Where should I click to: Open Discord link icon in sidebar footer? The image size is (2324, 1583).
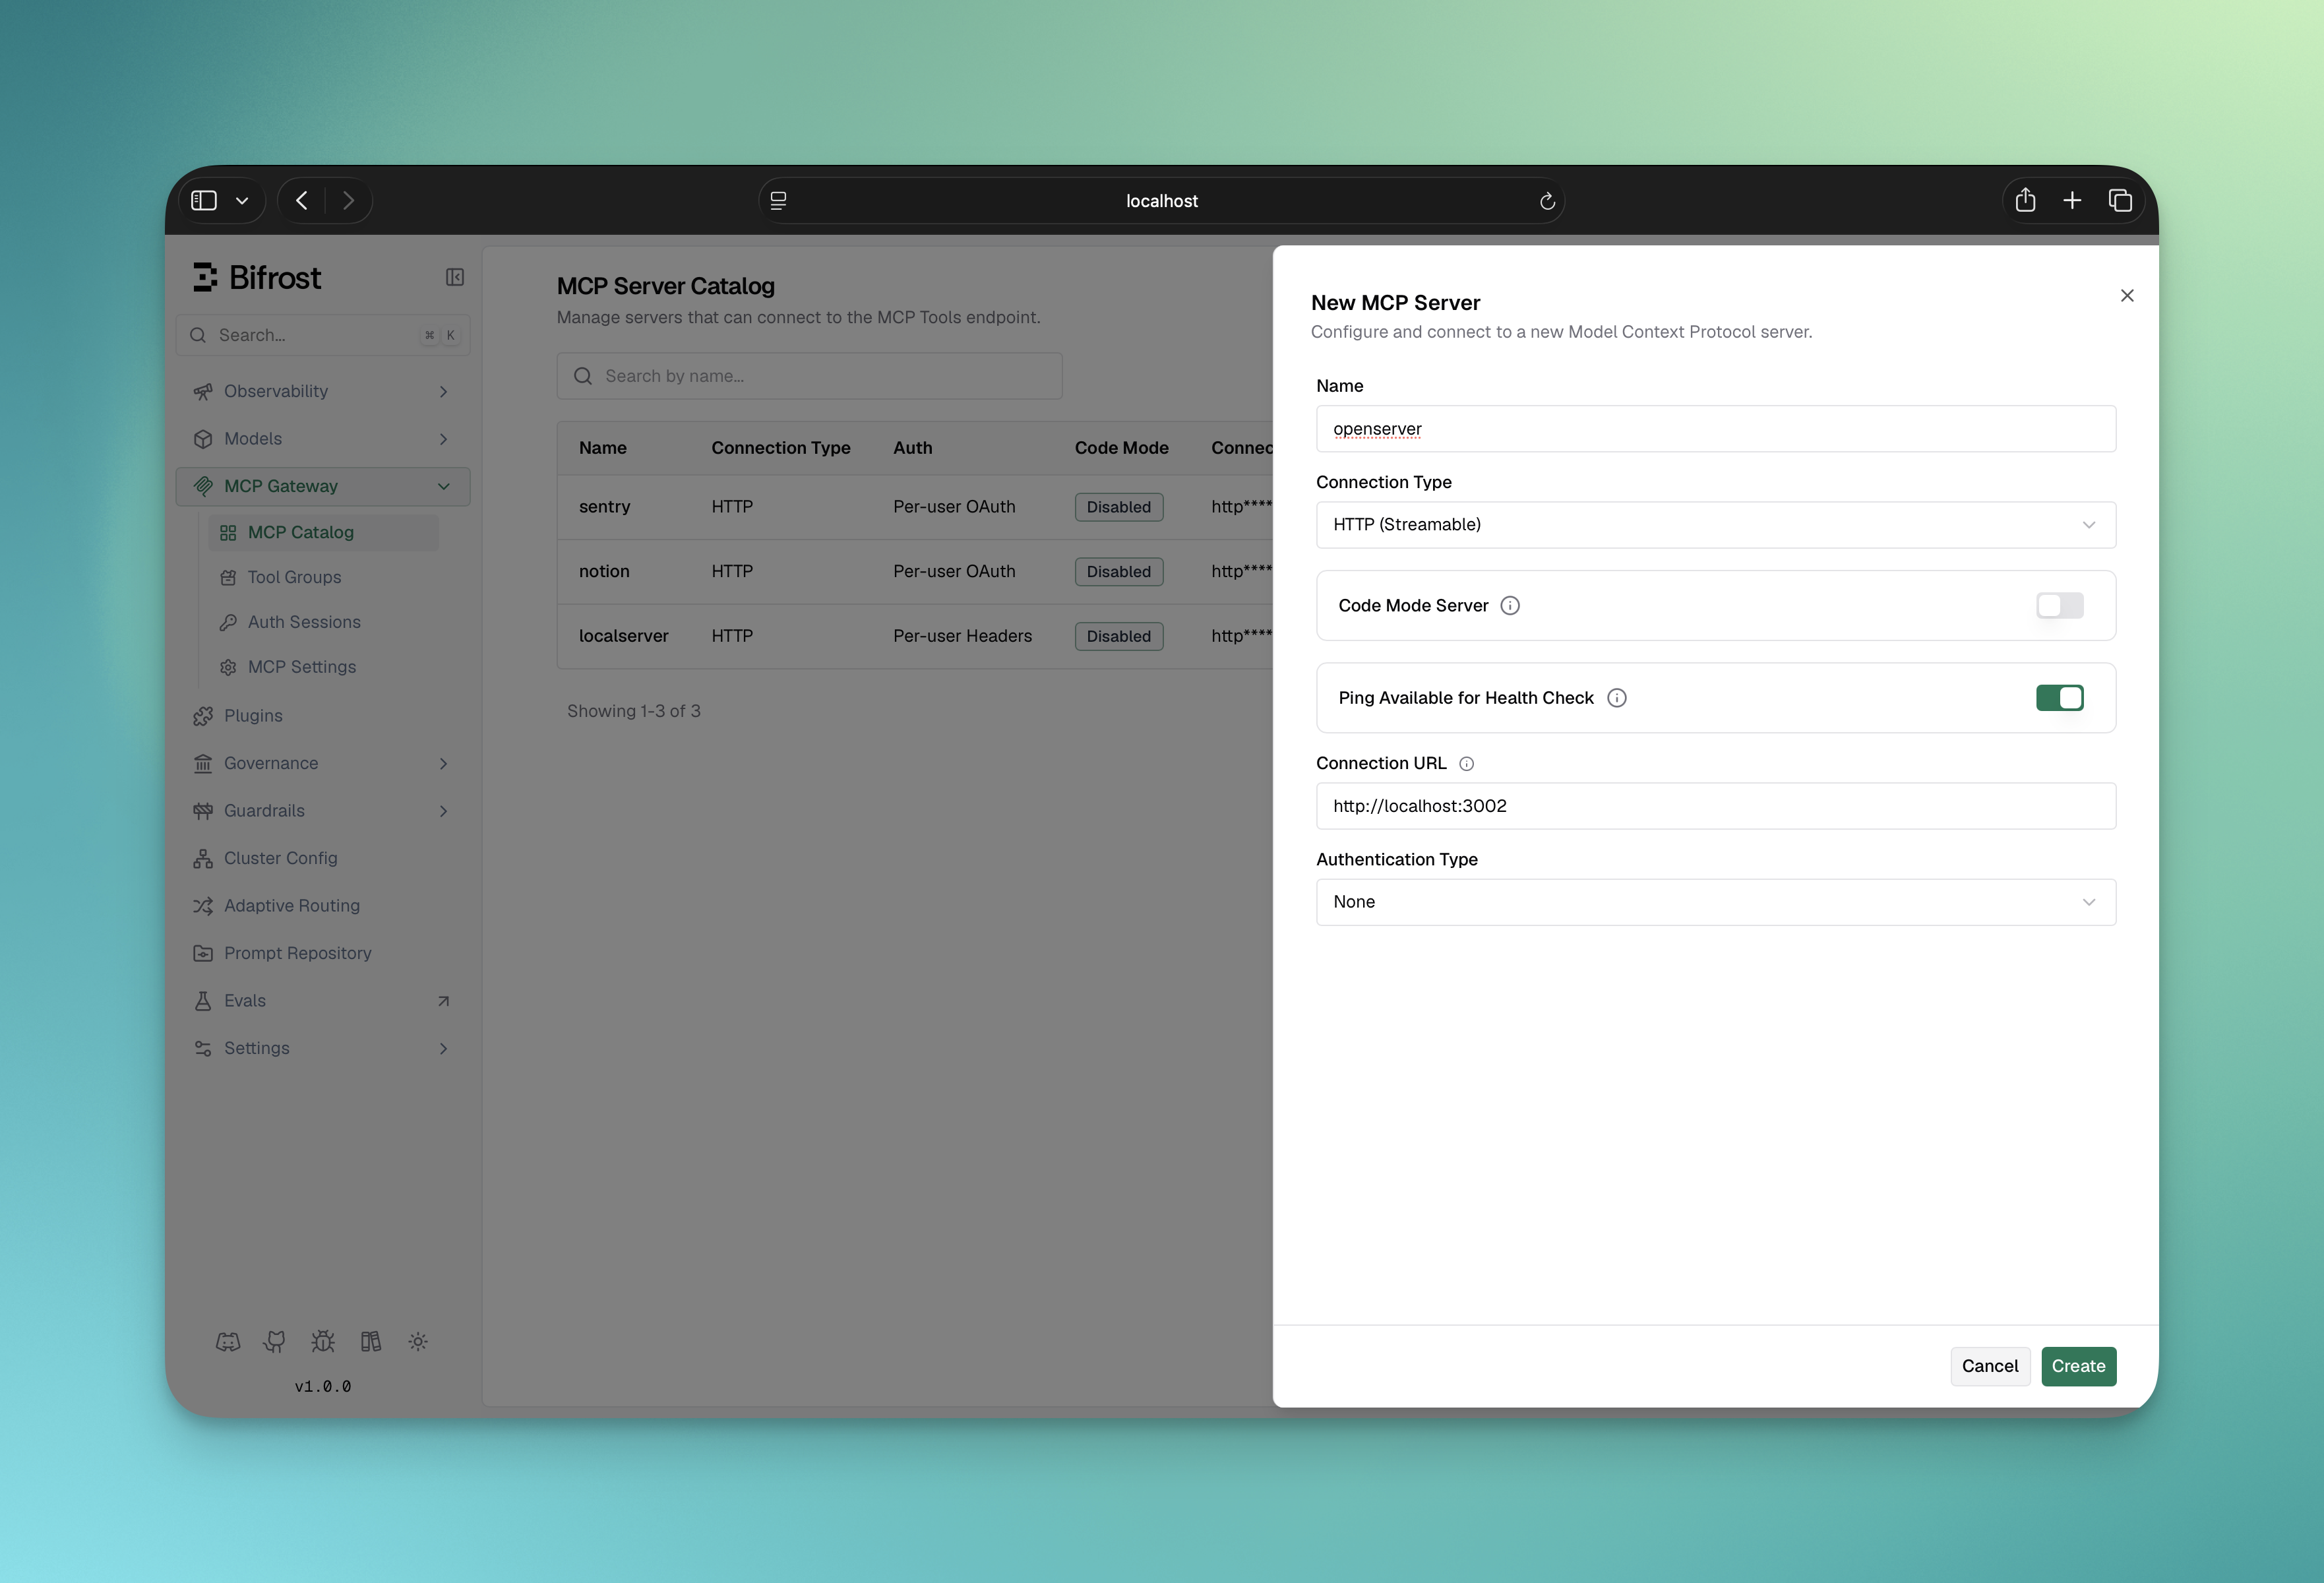pos(228,1342)
